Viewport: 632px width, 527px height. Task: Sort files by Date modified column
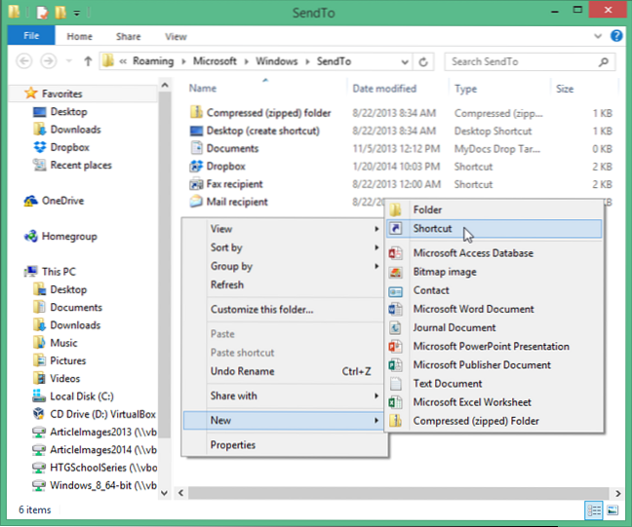[x=384, y=89]
